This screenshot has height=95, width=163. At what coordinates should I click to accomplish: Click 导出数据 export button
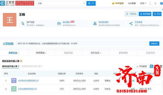(x=142, y=66)
